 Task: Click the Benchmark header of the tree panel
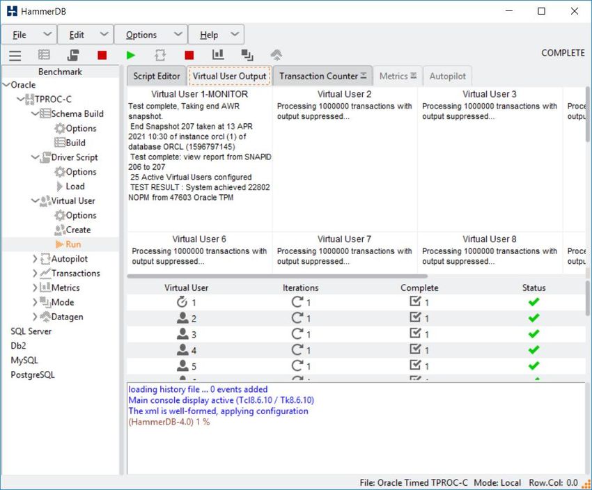60,72
